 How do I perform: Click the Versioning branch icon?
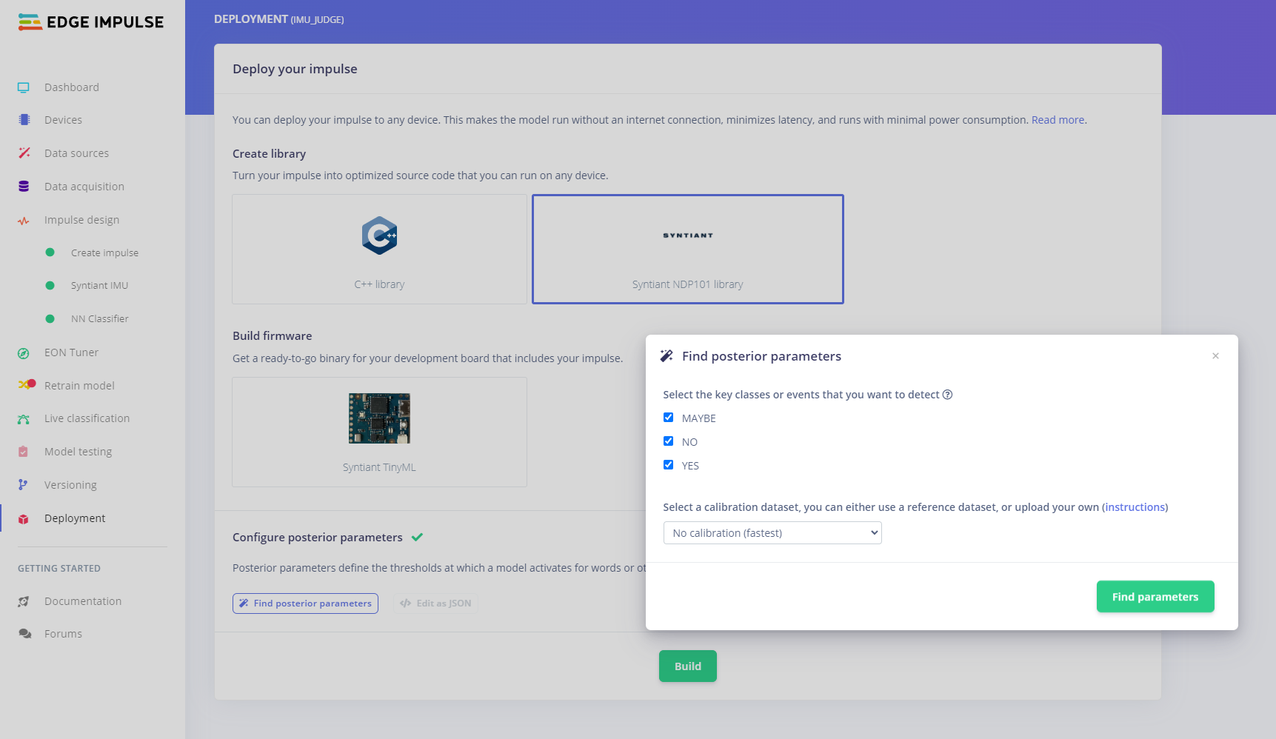pyautogui.click(x=24, y=485)
